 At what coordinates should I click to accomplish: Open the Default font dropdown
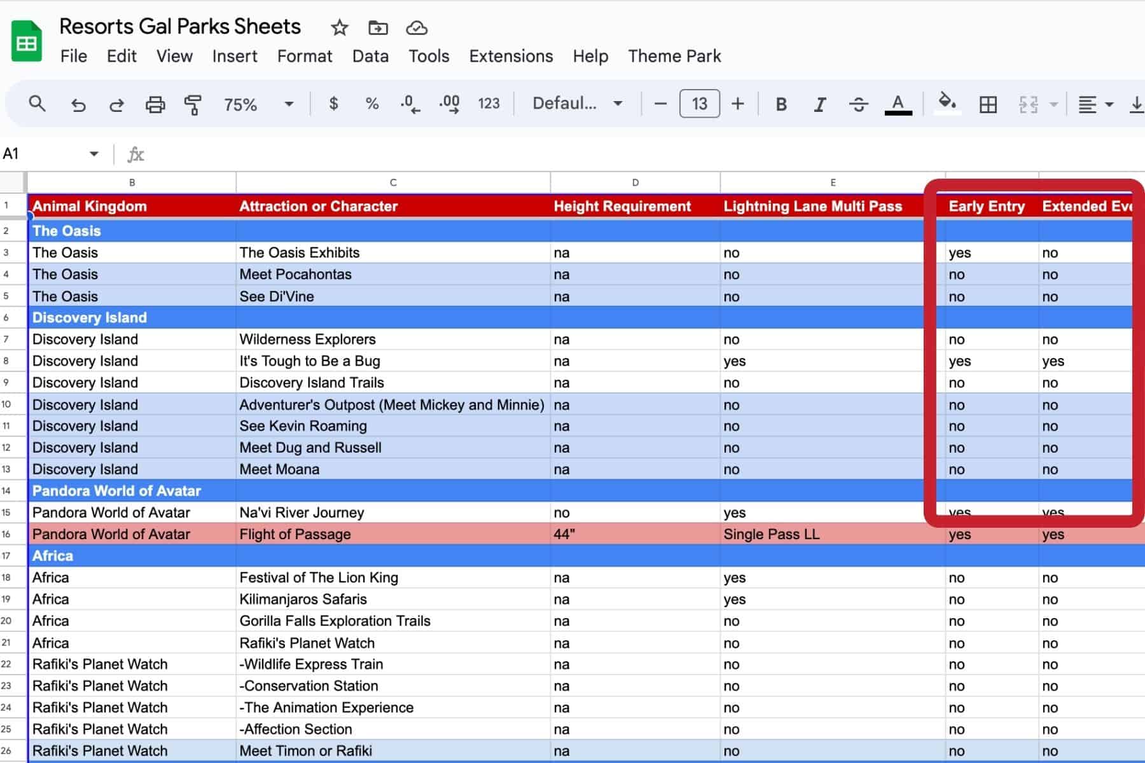pos(577,104)
